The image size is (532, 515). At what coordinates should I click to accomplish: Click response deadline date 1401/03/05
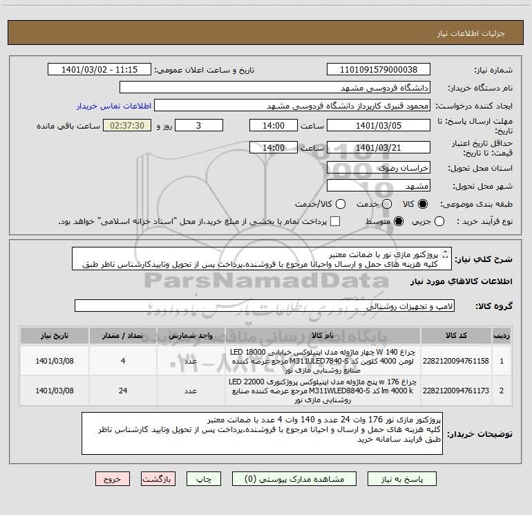pyautogui.click(x=379, y=125)
